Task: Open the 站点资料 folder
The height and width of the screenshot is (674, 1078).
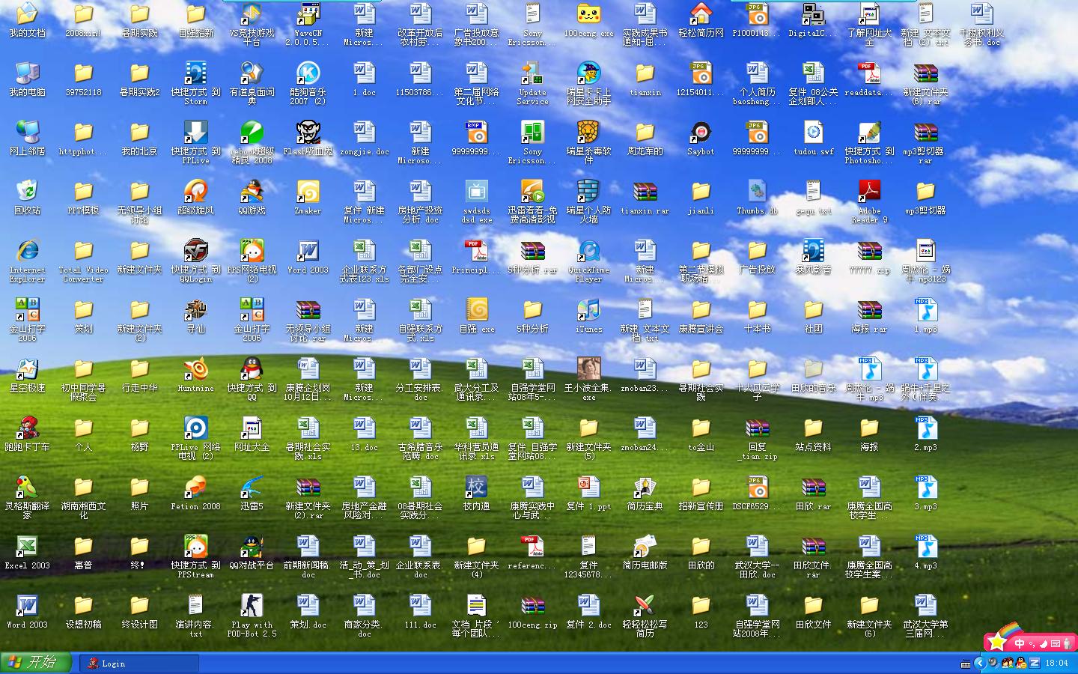Action: pos(813,434)
